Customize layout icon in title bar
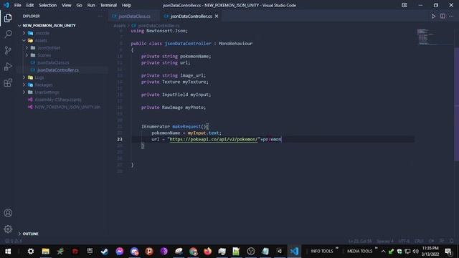Screen dimensions: 459x258 point(404,5)
